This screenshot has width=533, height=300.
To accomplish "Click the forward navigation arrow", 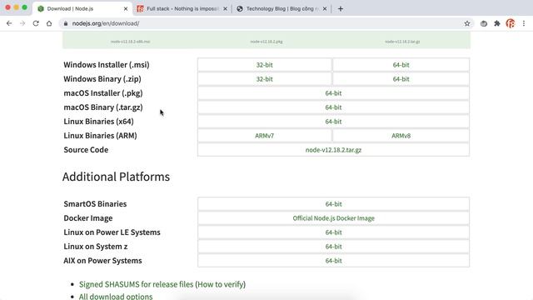I will (22, 23).
